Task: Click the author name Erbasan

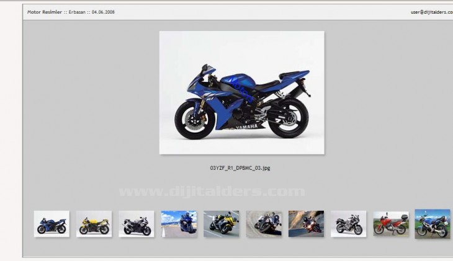Action: click(x=77, y=12)
